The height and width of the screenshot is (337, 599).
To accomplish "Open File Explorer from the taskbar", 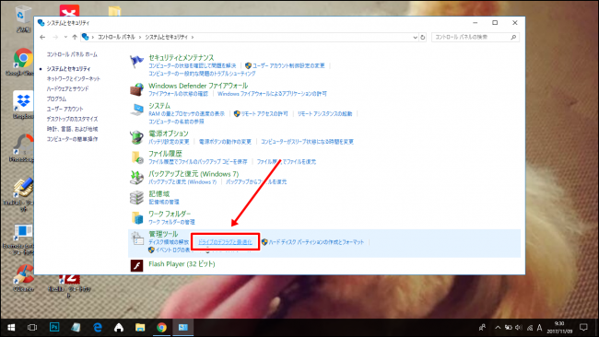I will click(x=140, y=328).
